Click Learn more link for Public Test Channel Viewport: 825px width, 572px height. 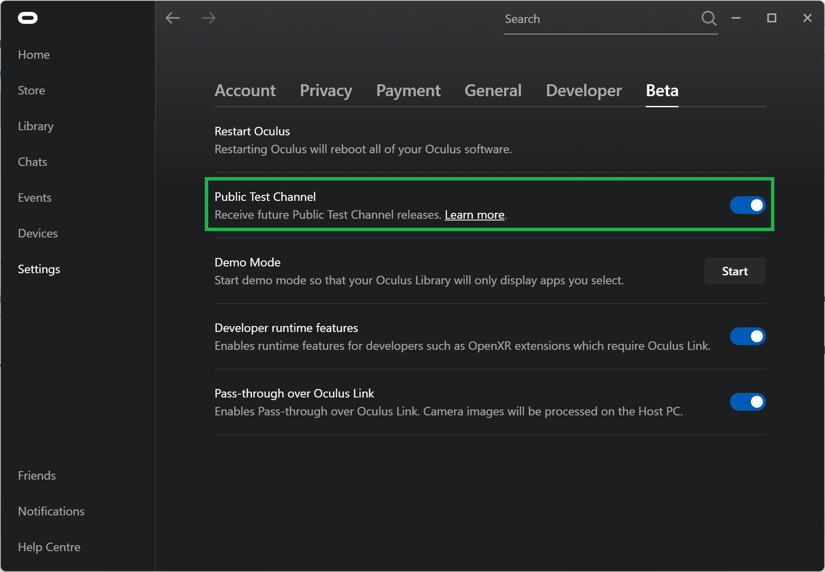coord(475,215)
